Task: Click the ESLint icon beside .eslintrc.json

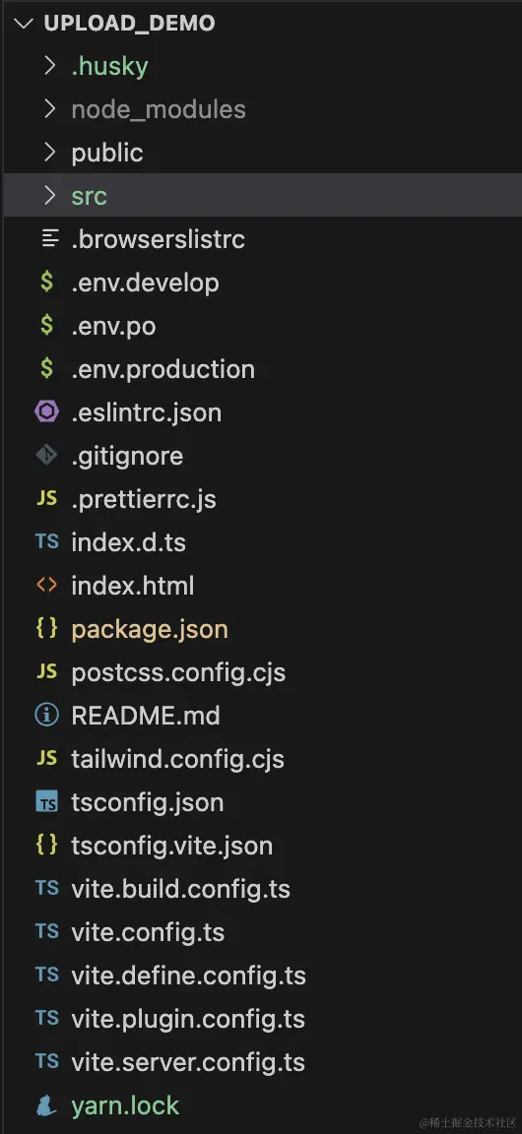Action: (46, 412)
